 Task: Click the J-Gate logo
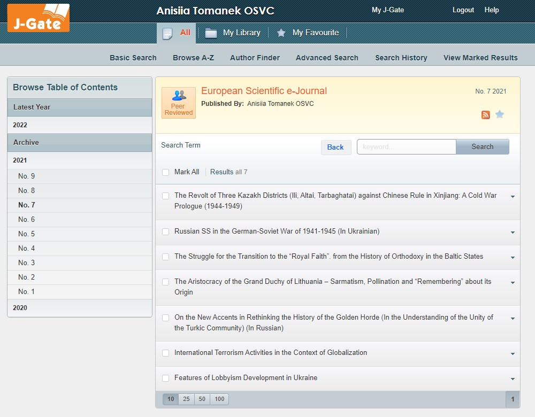click(38, 18)
